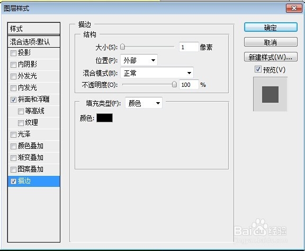Tick the 光泽 satin checkbox
This screenshot has width=305, height=251.
[x=13, y=135]
